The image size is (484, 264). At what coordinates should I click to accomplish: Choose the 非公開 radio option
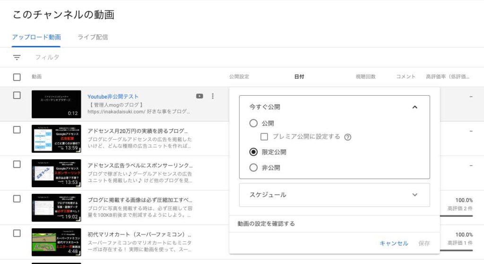tap(253, 167)
